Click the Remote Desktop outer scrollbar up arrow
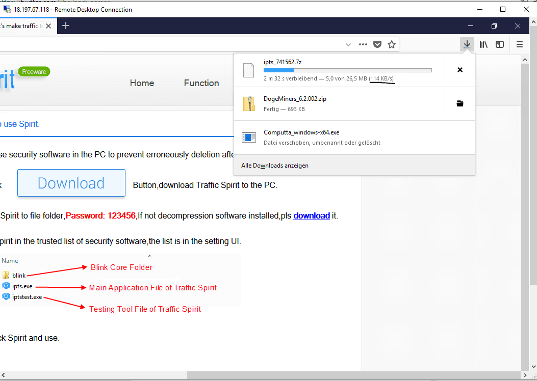Image resolution: width=537 pixels, height=381 pixels. [533, 21]
